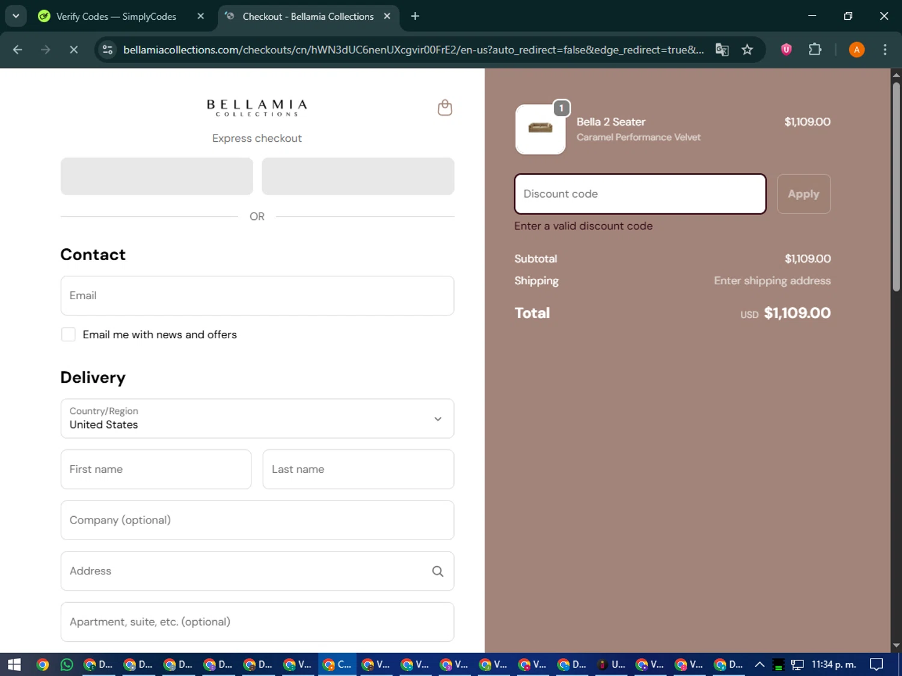The width and height of the screenshot is (902, 676).
Task: Go back to previous page
Action: pyautogui.click(x=17, y=50)
